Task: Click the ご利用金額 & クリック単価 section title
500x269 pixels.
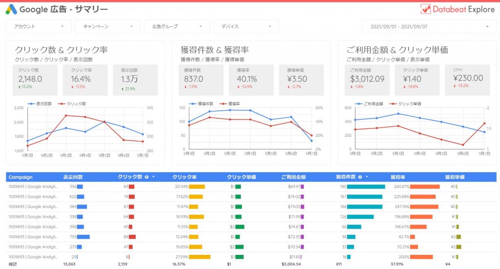Action: tap(397, 50)
